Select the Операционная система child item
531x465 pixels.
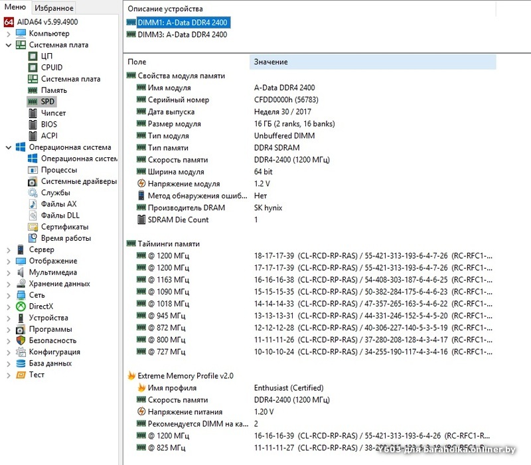[x=79, y=159]
